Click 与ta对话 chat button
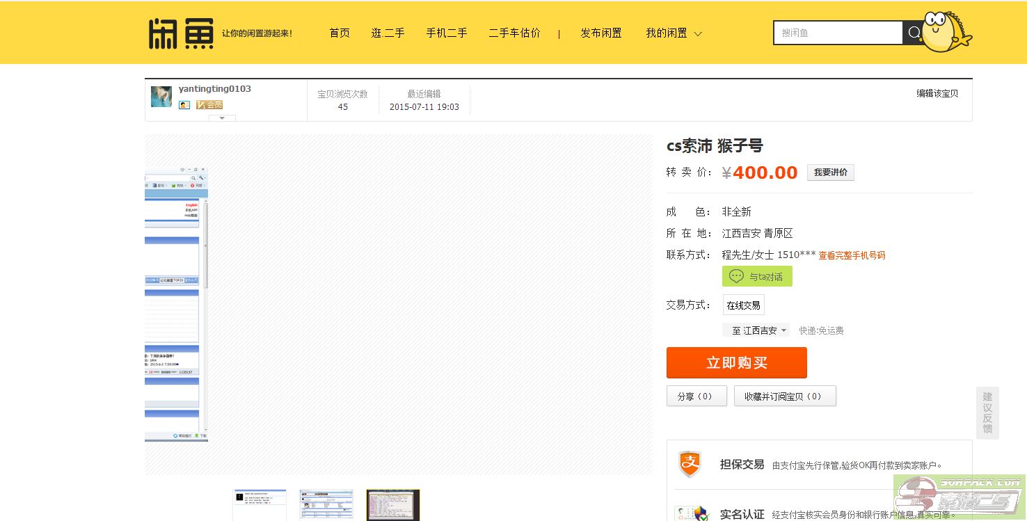Image resolution: width=1027 pixels, height=521 pixels. (757, 276)
